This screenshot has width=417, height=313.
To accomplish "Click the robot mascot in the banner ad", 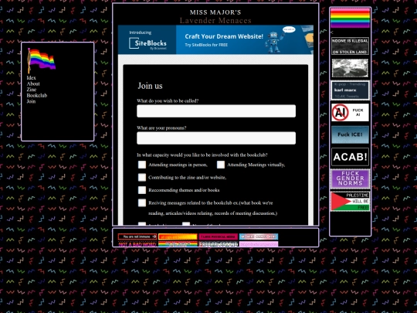I will pos(273,42).
